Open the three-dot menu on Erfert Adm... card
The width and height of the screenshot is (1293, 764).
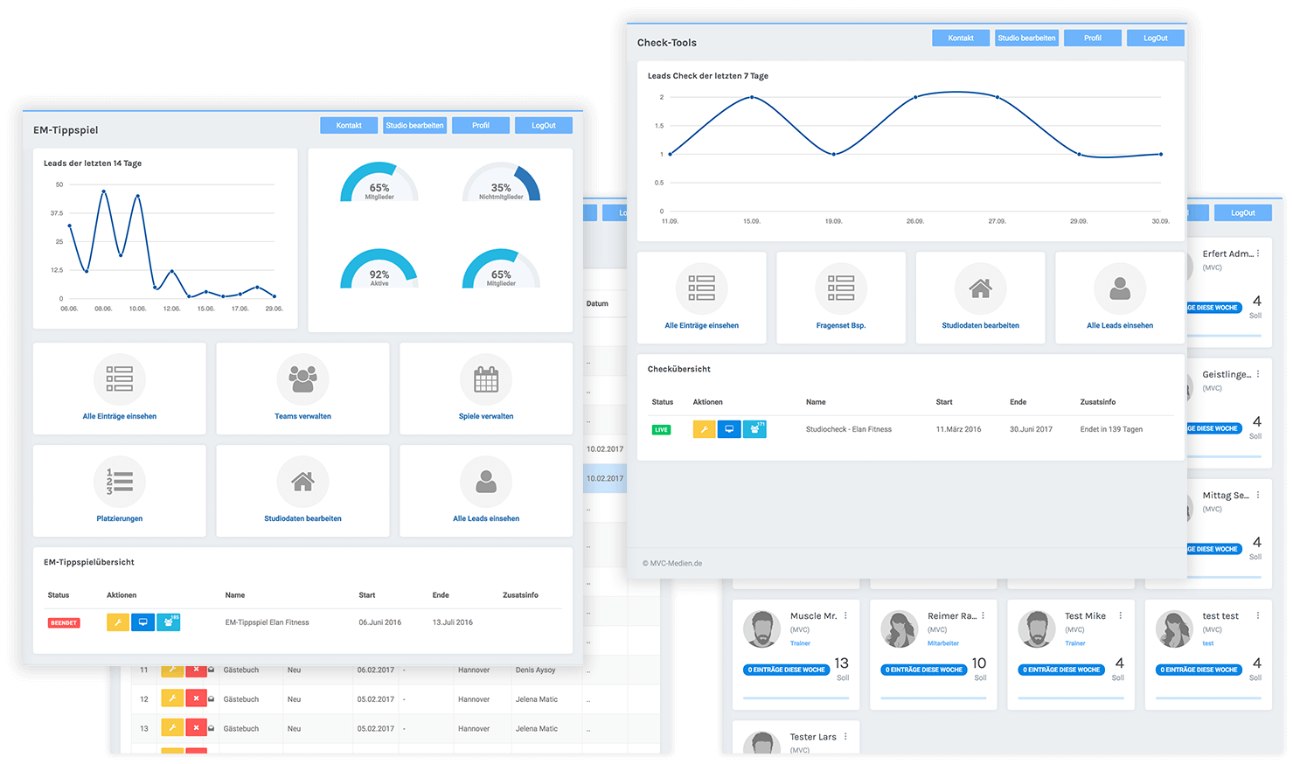click(x=1258, y=254)
